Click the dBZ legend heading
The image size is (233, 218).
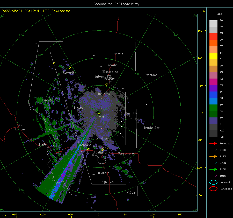(220, 14)
